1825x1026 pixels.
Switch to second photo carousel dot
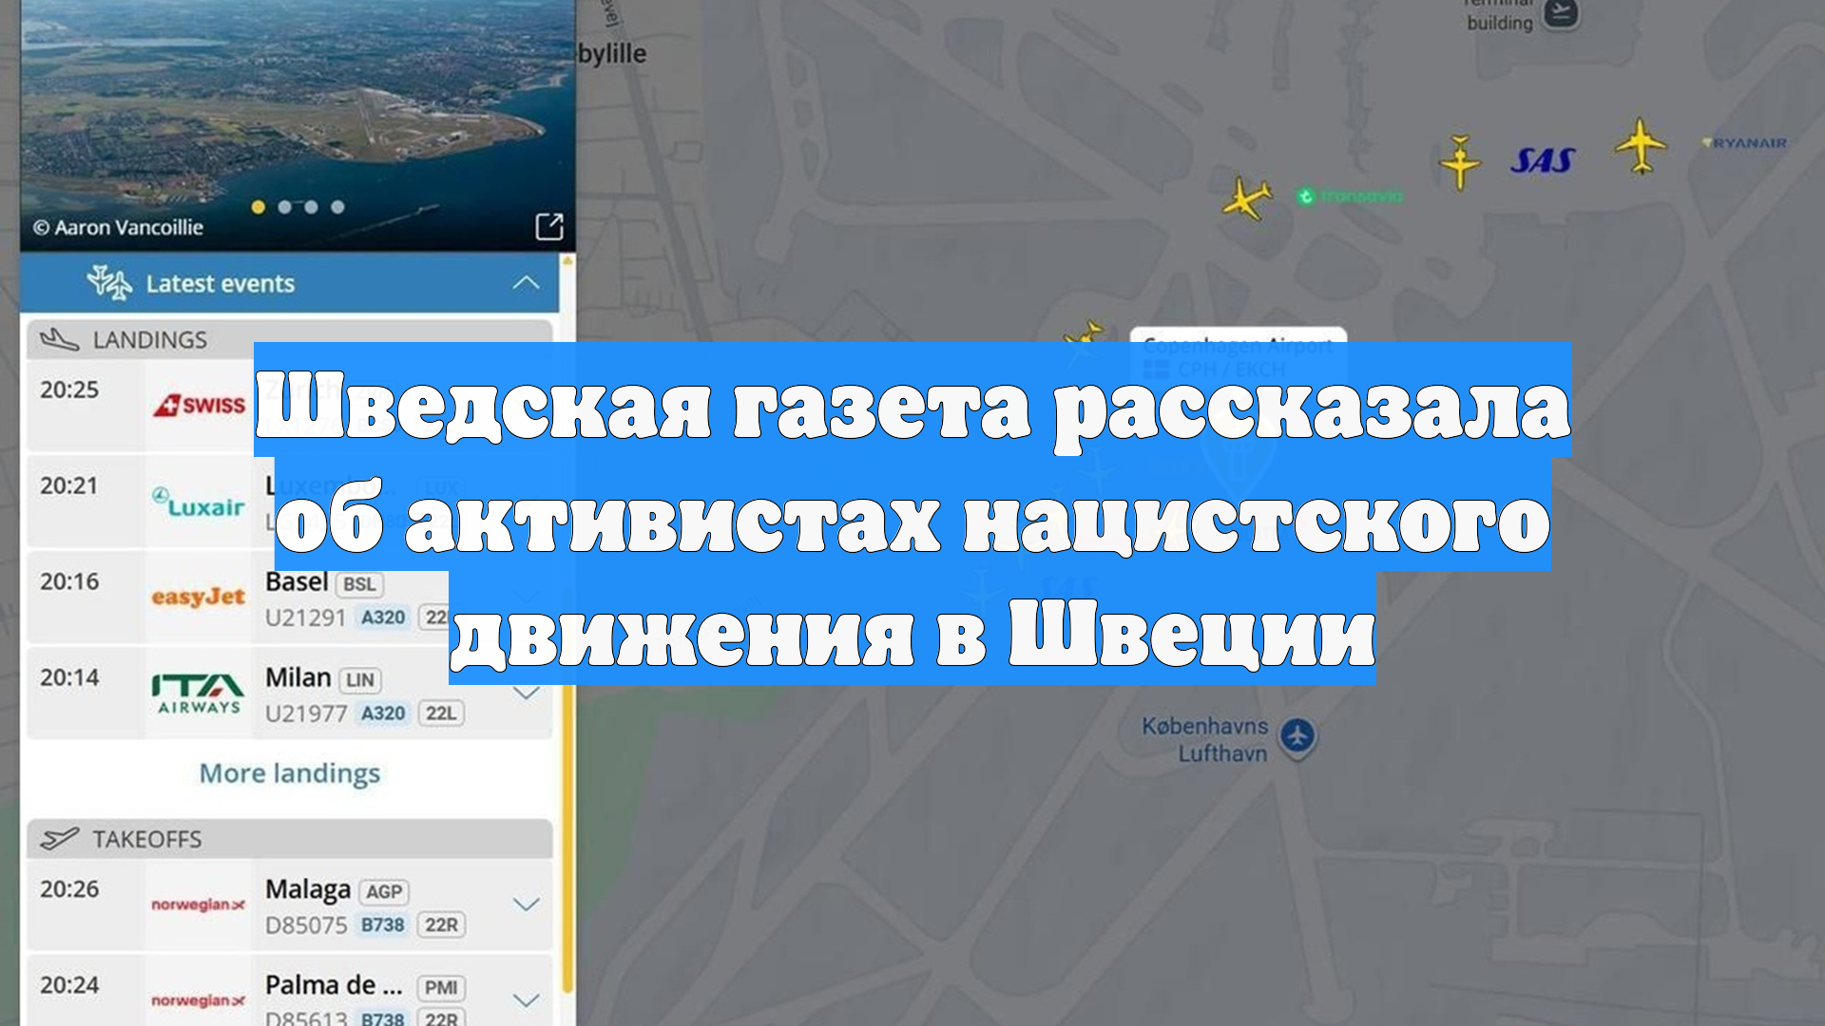pyautogui.click(x=285, y=207)
